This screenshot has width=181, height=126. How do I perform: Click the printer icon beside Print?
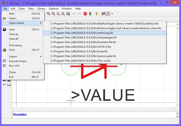coord(4,50)
